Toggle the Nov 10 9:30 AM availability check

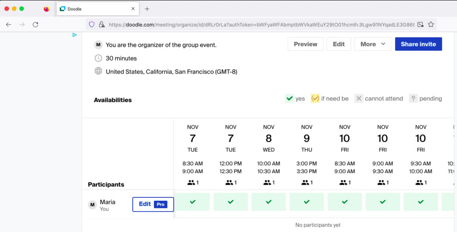point(420,202)
